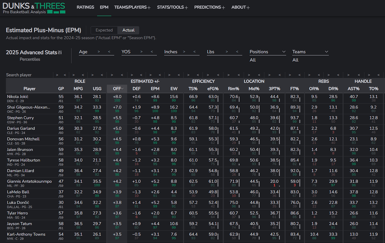Go to the RATINGS page

(x=85, y=7)
